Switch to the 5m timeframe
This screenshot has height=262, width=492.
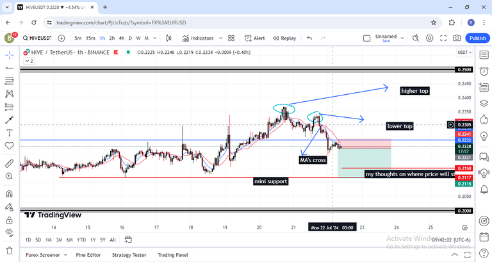coord(78,38)
